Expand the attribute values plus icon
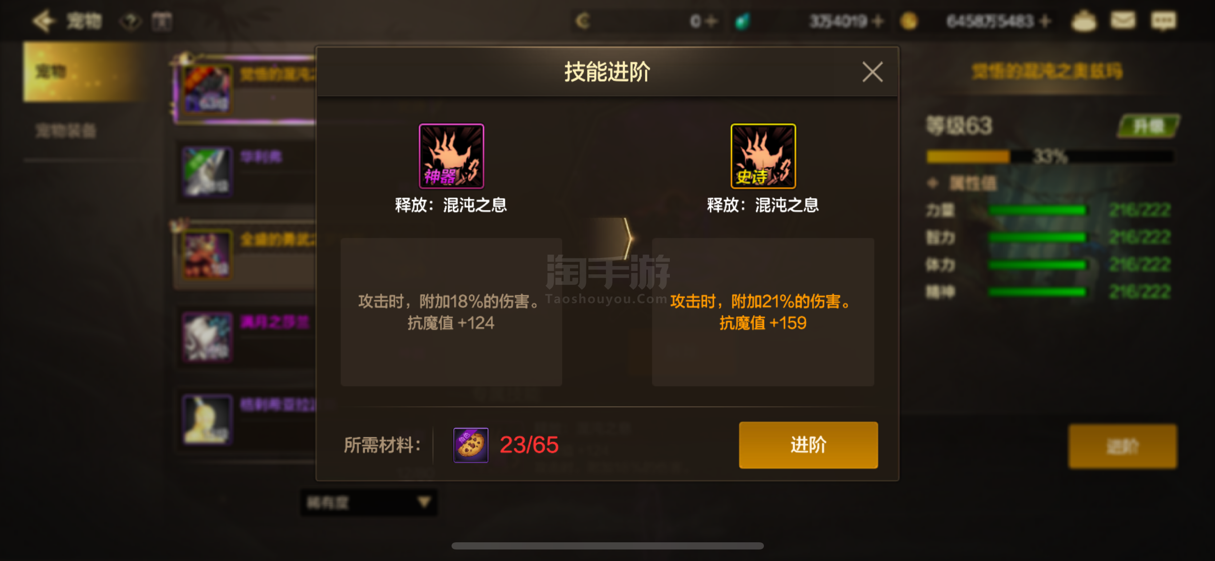 pyautogui.click(x=932, y=183)
